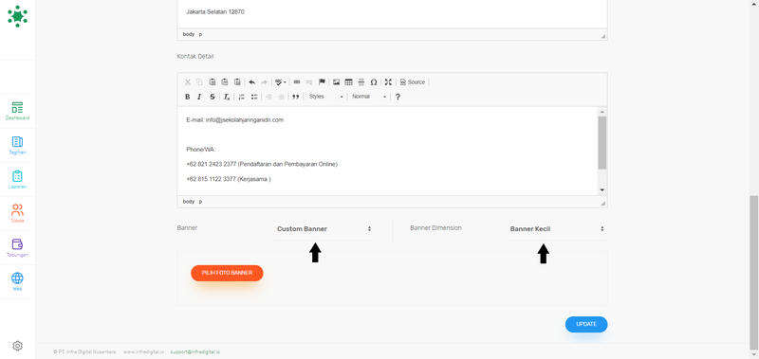The image size is (759, 359).
Task: Click the 'Jakarta Selatan 12870' text
Action: 215,11
